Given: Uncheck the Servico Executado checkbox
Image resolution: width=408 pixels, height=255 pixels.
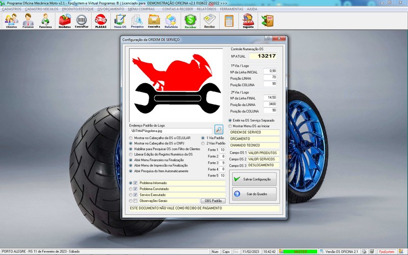Looking at the screenshot, I should pos(135,195).
